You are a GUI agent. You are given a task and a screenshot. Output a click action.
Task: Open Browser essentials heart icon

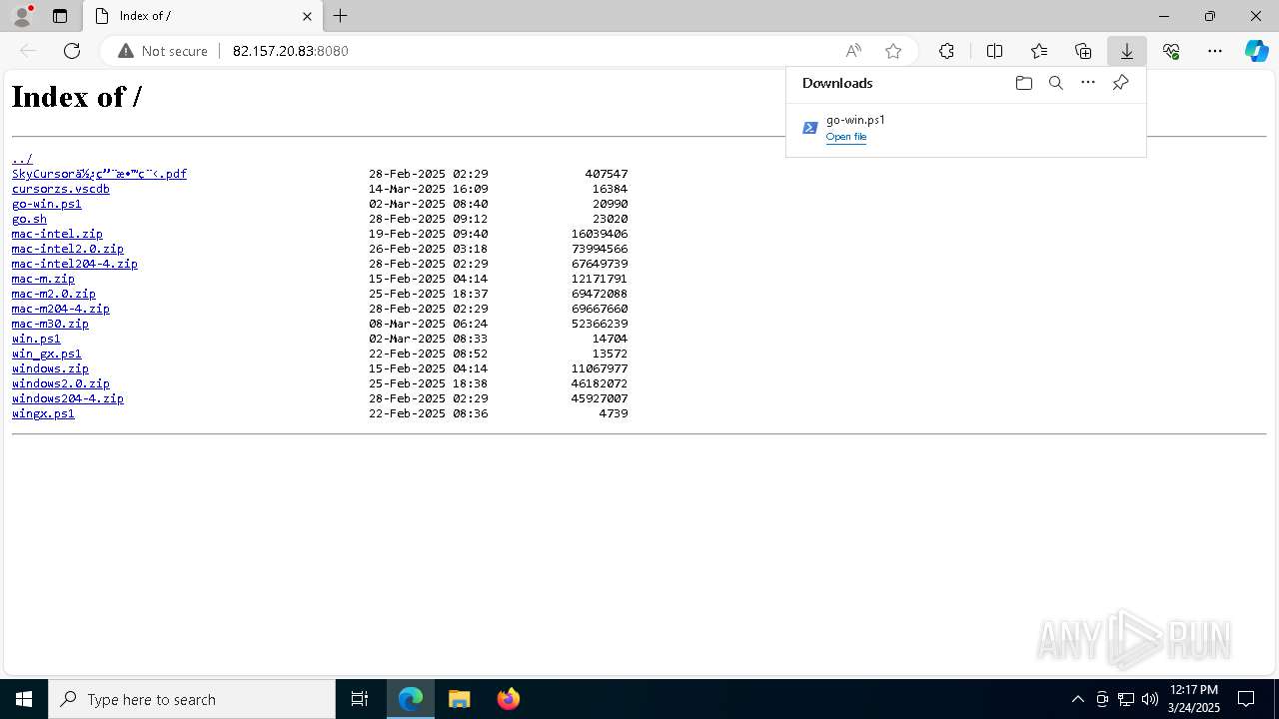(x=1171, y=51)
